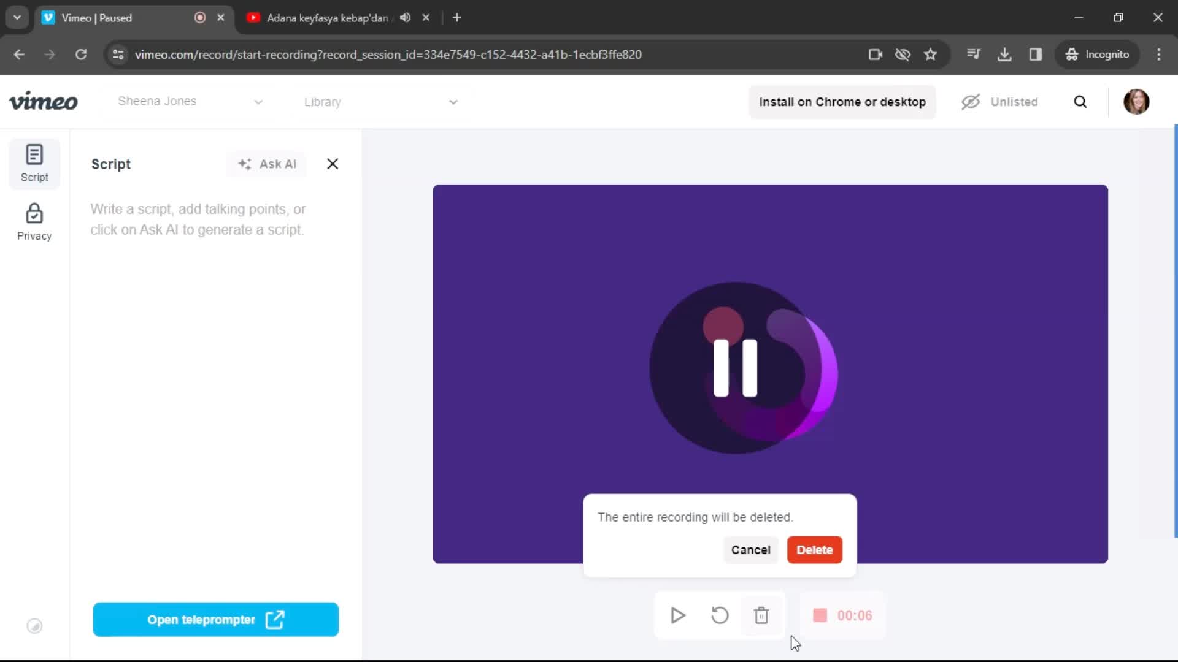Switch to the Script panel tab

pyautogui.click(x=34, y=162)
